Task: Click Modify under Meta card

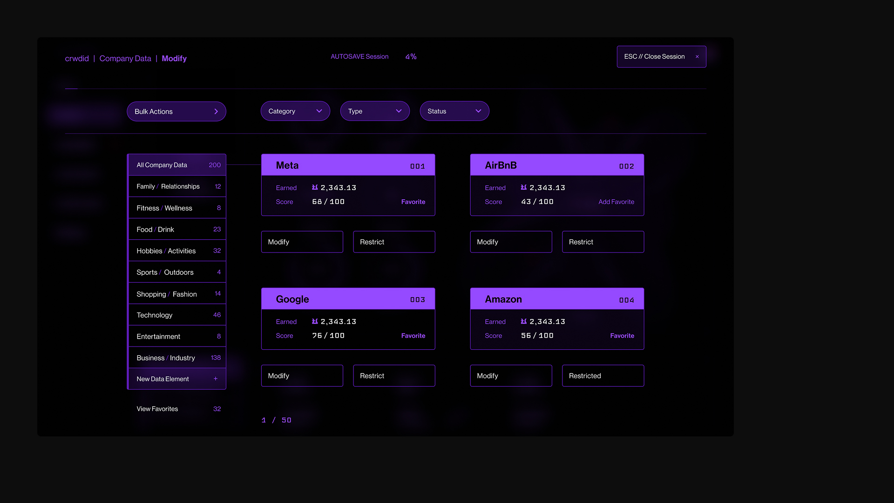Action: [302, 242]
